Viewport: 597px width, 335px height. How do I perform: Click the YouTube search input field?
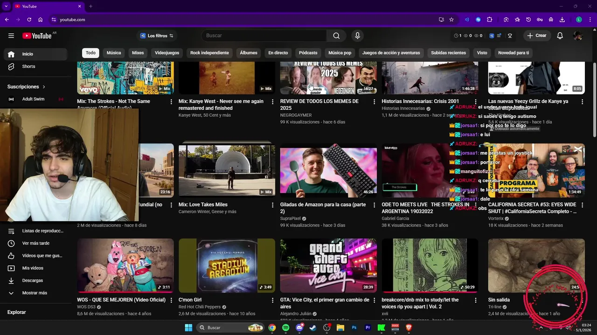[264, 36]
